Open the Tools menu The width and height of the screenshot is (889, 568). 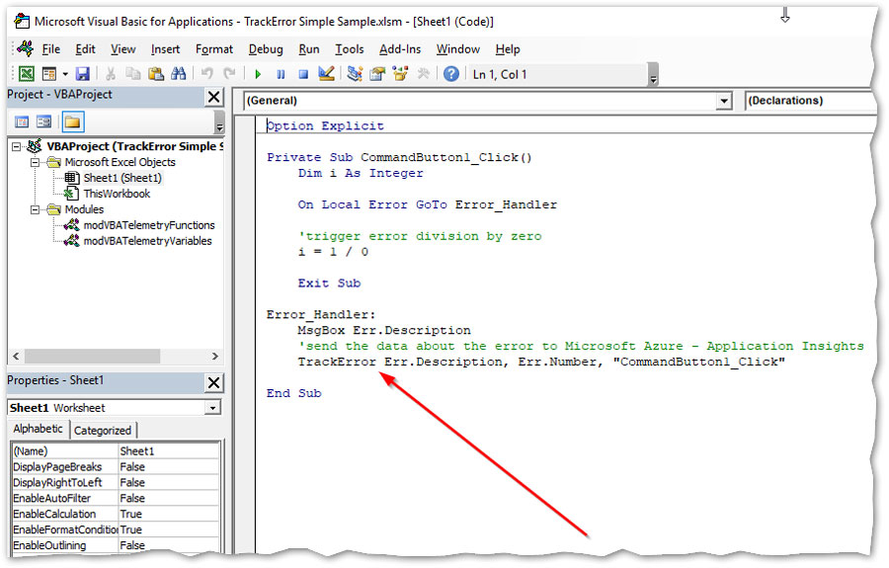(x=350, y=49)
